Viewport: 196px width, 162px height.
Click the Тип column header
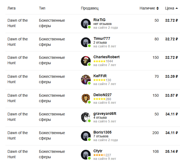[x=42, y=8]
